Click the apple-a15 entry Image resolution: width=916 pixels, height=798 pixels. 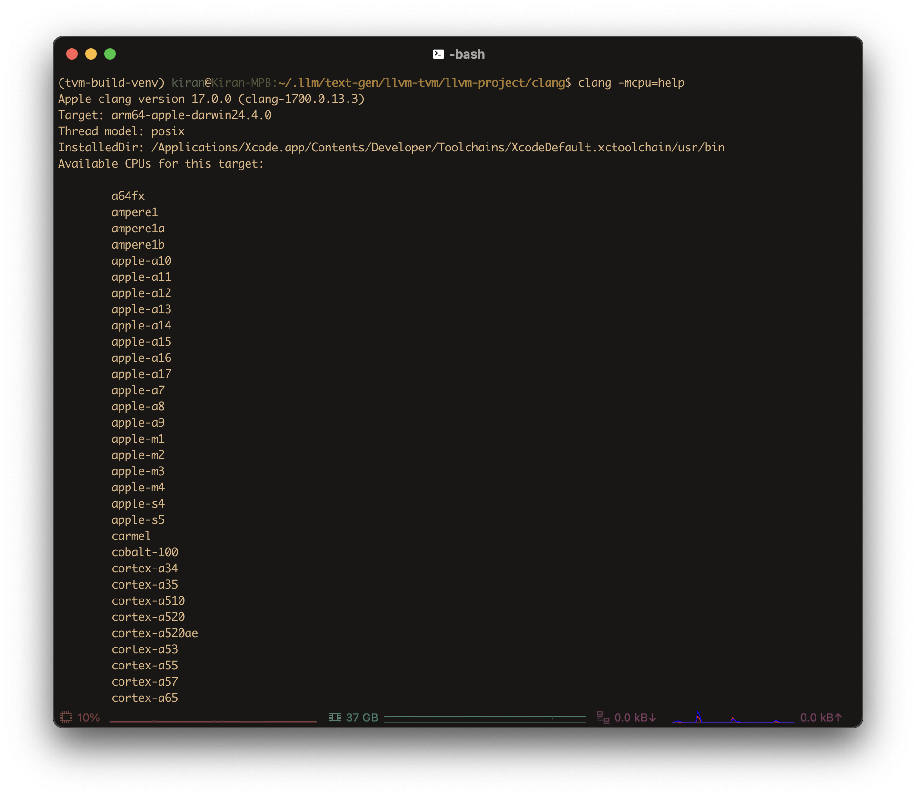(x=141, y=342)
